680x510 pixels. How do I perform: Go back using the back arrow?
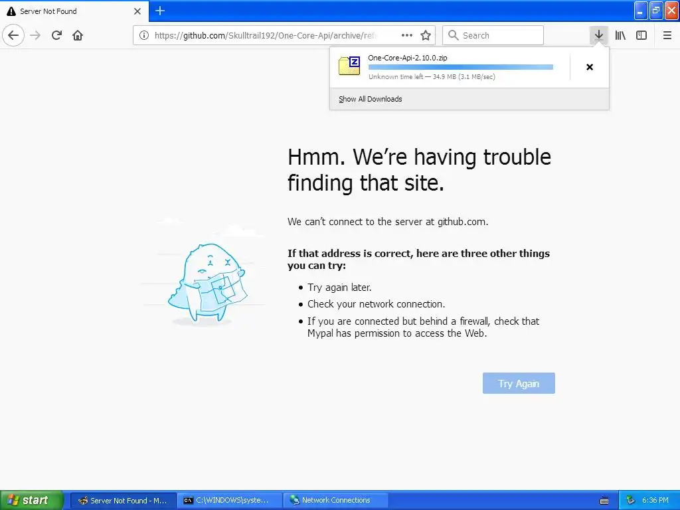(13, 35)
